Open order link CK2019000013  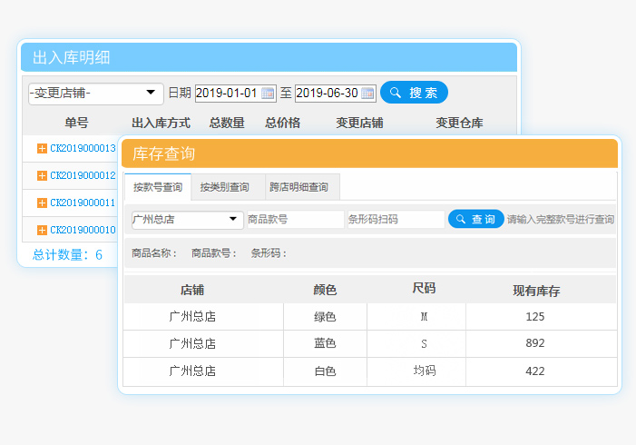click(x=83, y=148)
